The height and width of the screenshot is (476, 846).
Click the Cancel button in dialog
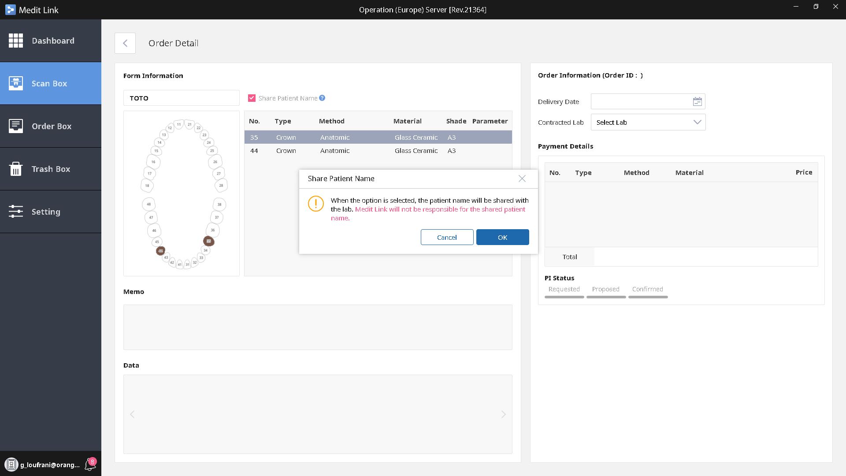447,237
